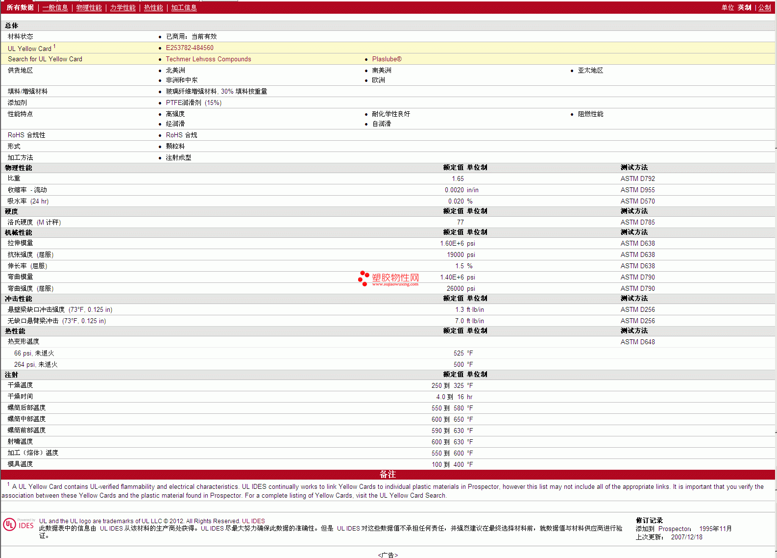
Task: Click the 塑胶物性网 logo
Action: 388,279
